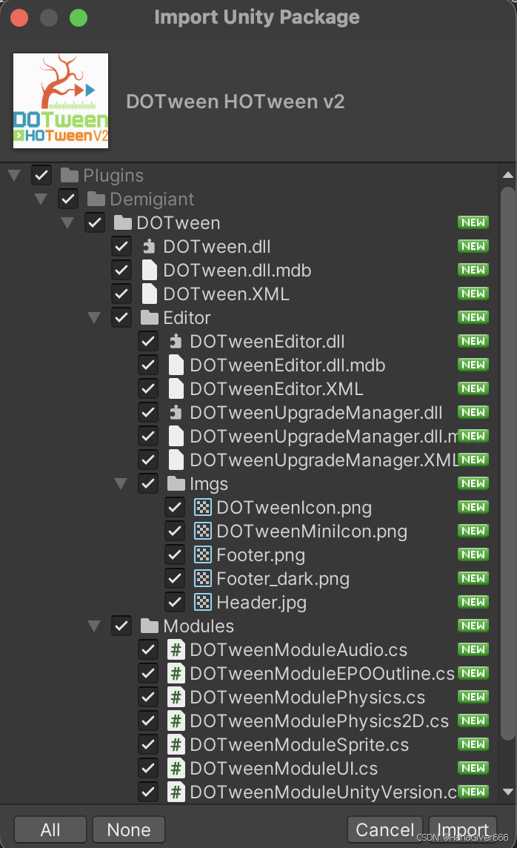Screen dimensions: 517x848
Task: Click the DOTweenModuleUI.cs script icon
Action: [176, 769]
